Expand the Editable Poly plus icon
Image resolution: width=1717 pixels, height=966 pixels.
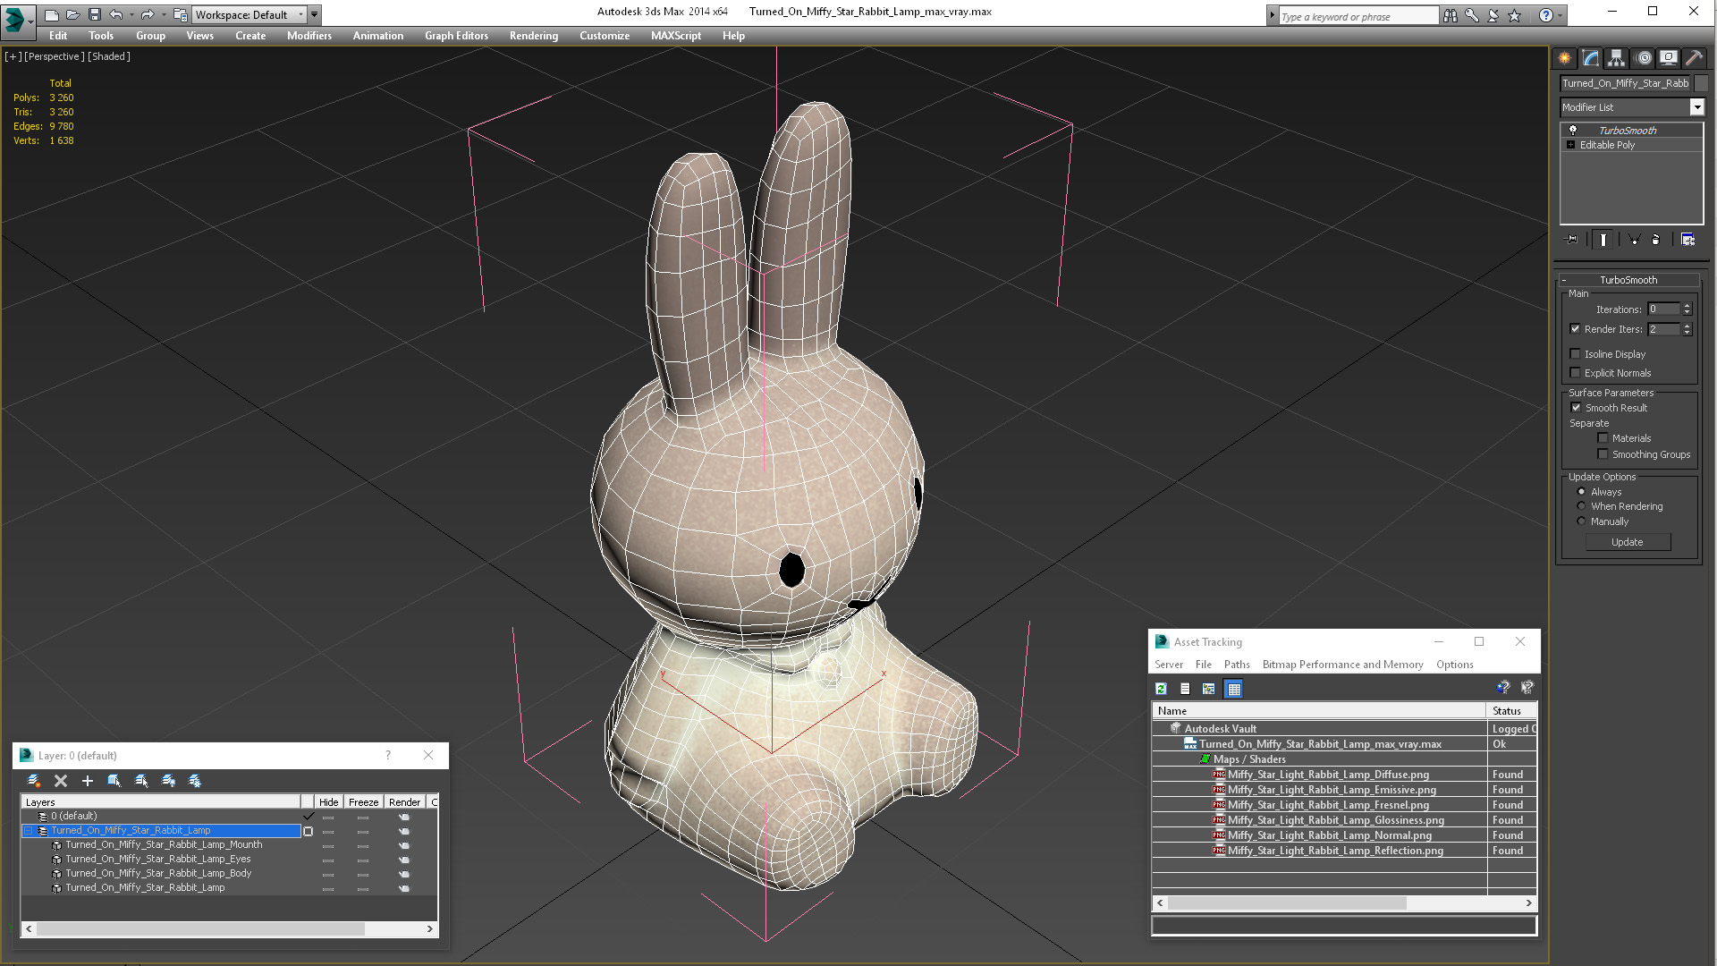click(x=1570, y=145)
